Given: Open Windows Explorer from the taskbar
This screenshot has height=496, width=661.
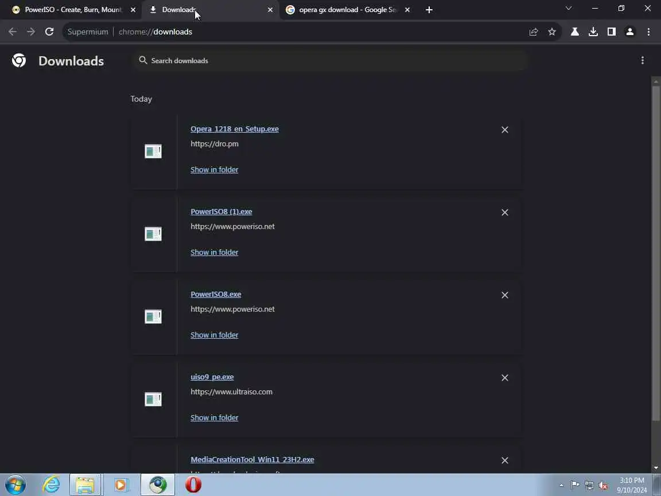Looking at the screenshot, I should tap(85, 485).
